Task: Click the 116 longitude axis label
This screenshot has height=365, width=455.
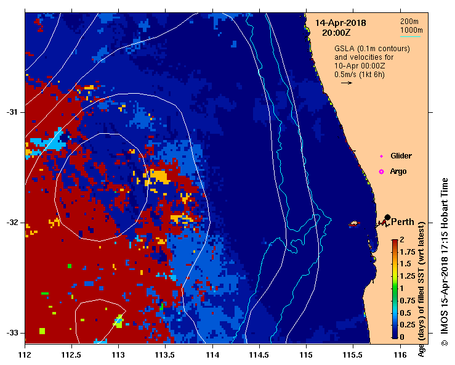Action: (400, 355)
